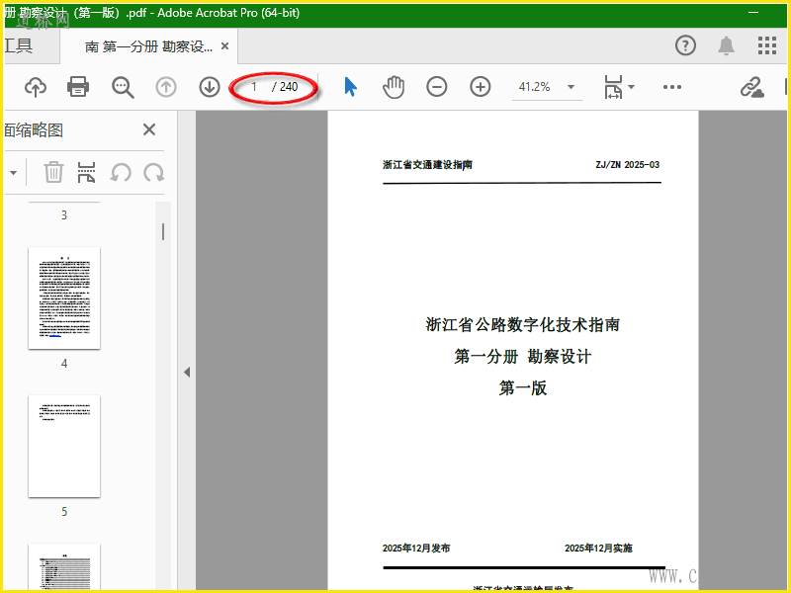The image size is (791, 593).
Task: Collapse the left navigation pane arrow
Action: [187, 373]
